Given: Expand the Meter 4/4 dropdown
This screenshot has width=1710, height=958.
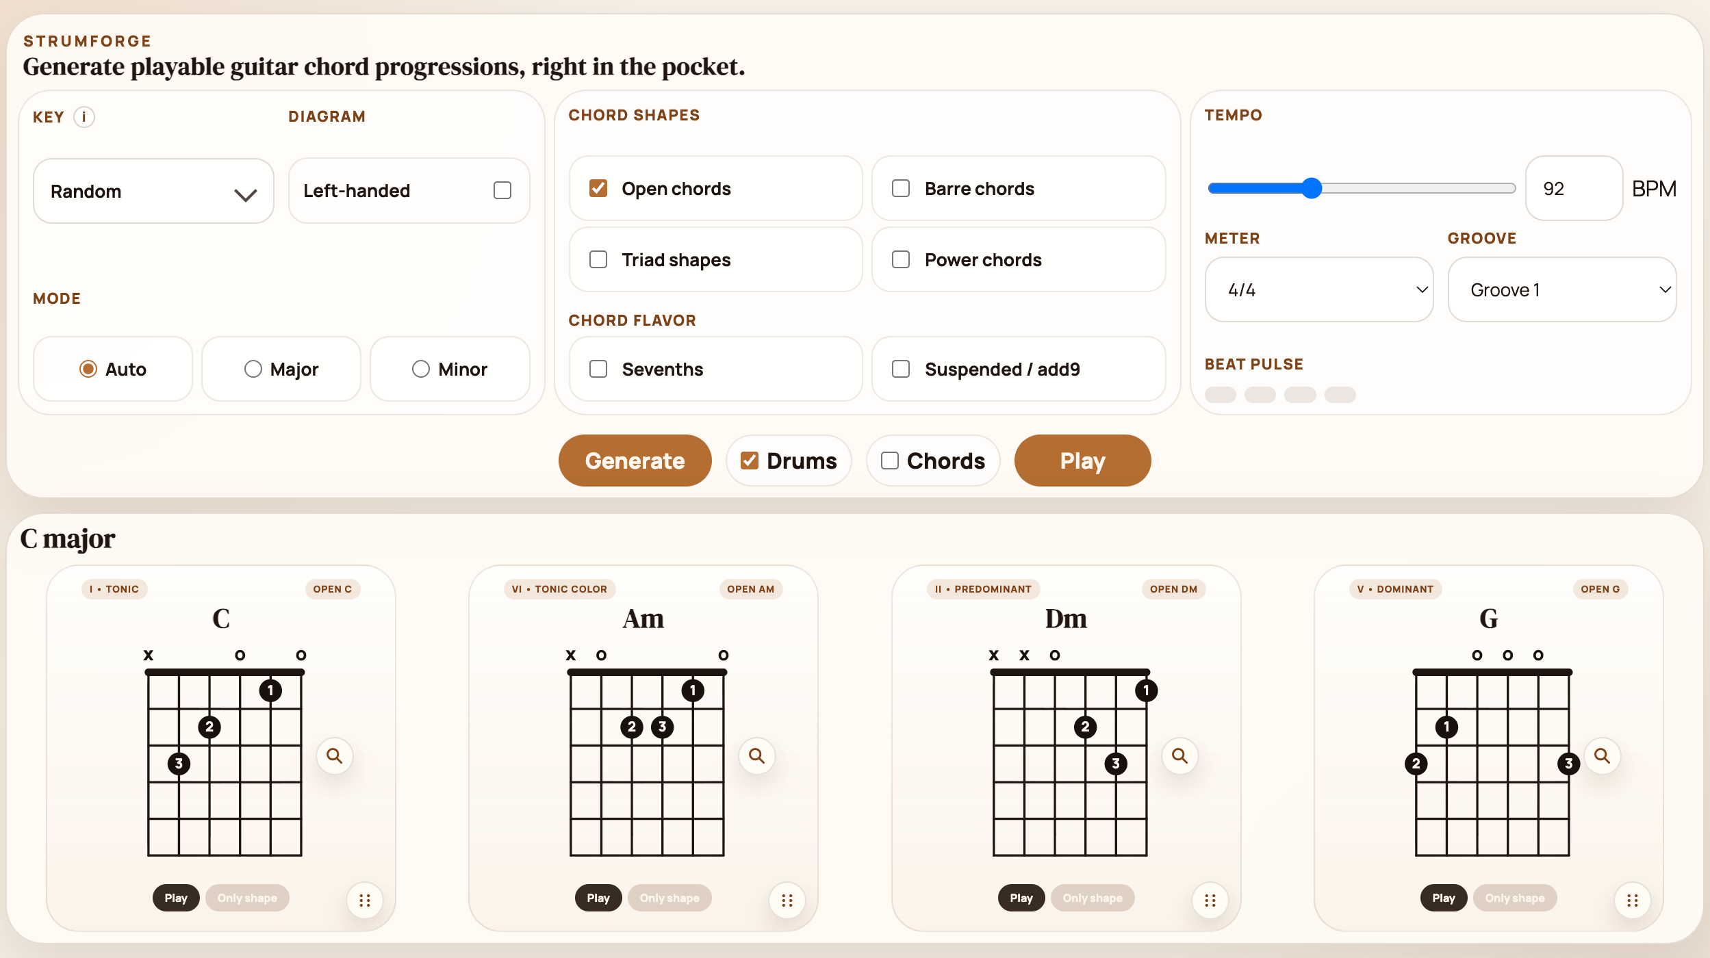Looking at the screenshot, I should [x=1318, y=290].
